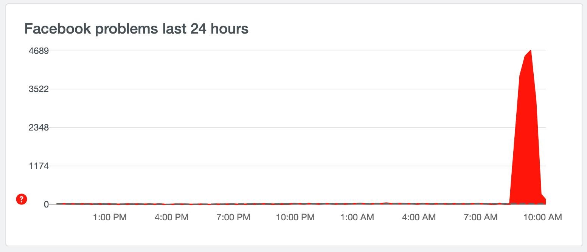Click the baseline above the 10:00 PM label
This screenshot has height=252, width=587.
point(295,204)
